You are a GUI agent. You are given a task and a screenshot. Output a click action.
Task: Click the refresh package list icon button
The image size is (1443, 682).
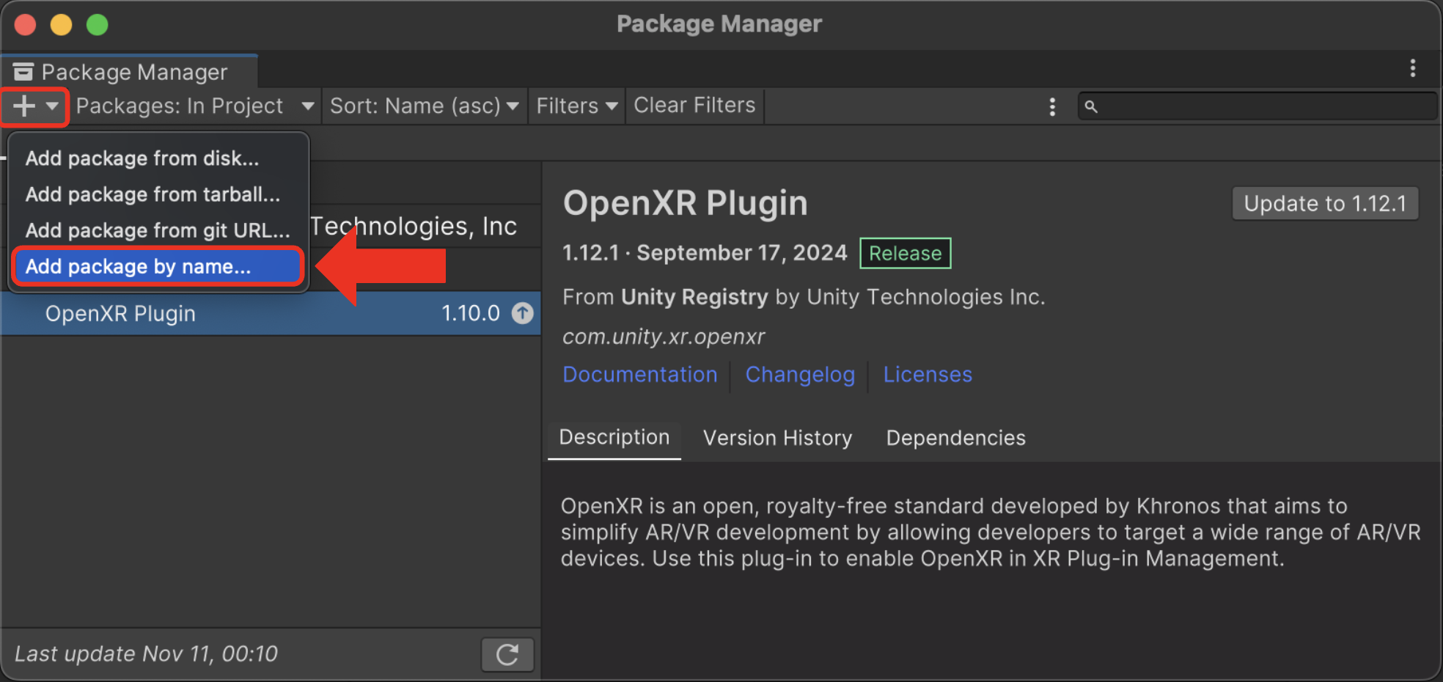pos(507,654)
